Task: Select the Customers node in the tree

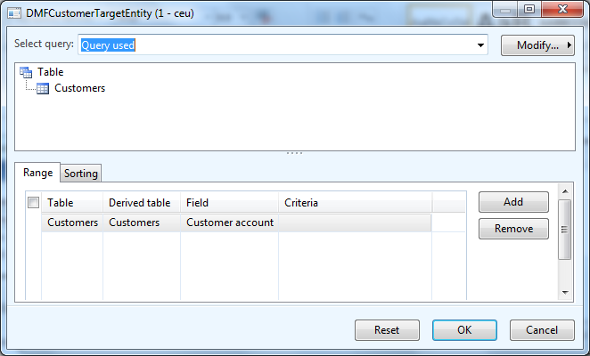Action: pos(79,88)
